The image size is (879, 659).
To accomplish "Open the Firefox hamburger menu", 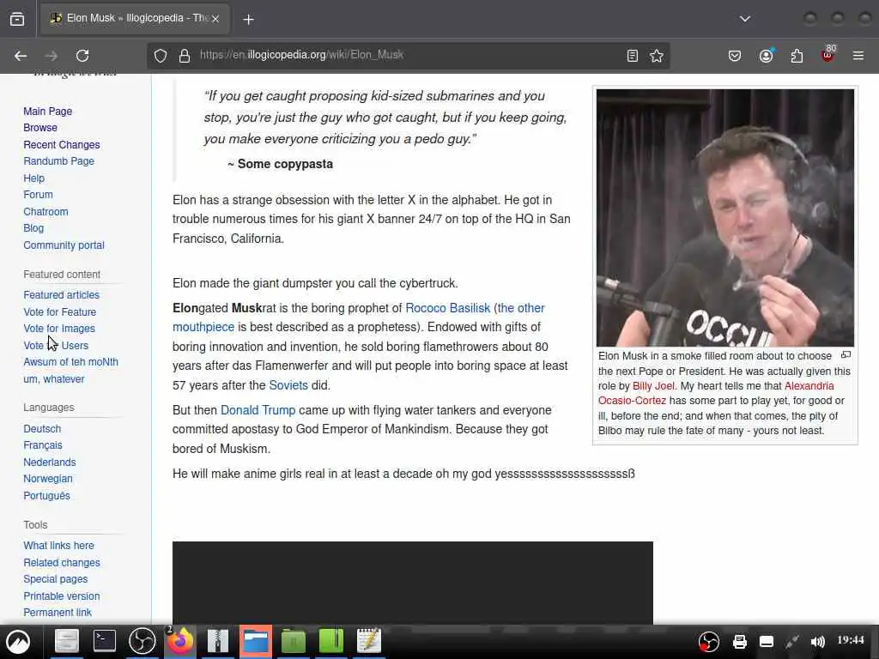I will 858,56.
